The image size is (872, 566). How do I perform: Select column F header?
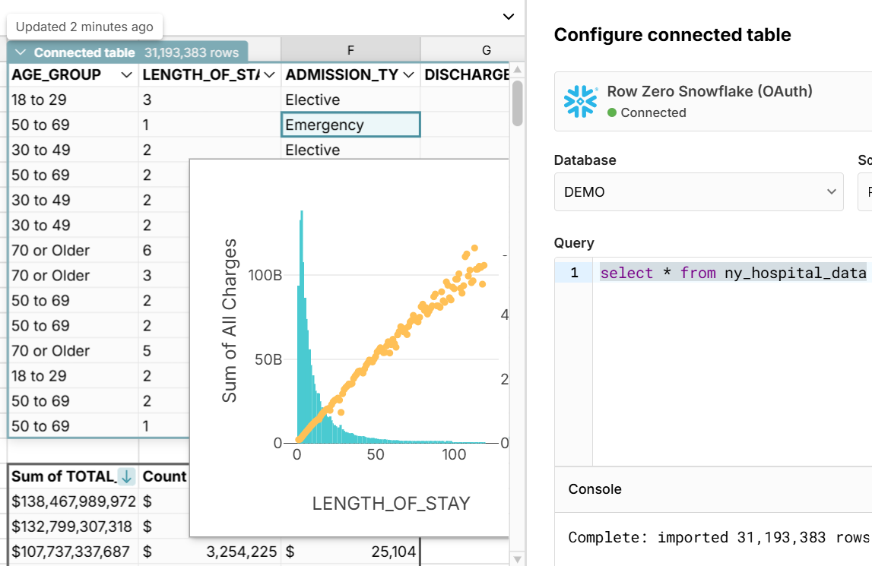click(350, 50)
